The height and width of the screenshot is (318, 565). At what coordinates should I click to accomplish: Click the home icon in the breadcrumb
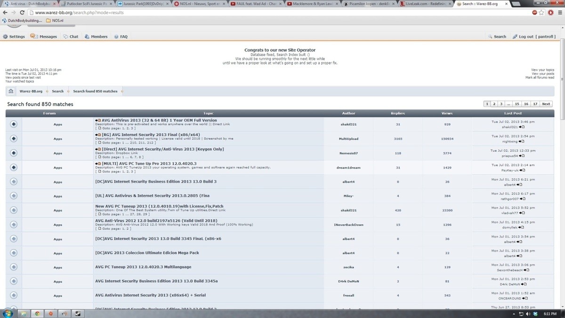click(11, 91)
